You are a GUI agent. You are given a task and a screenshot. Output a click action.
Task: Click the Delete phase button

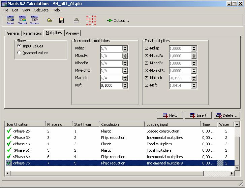click(x=227, y=115)
